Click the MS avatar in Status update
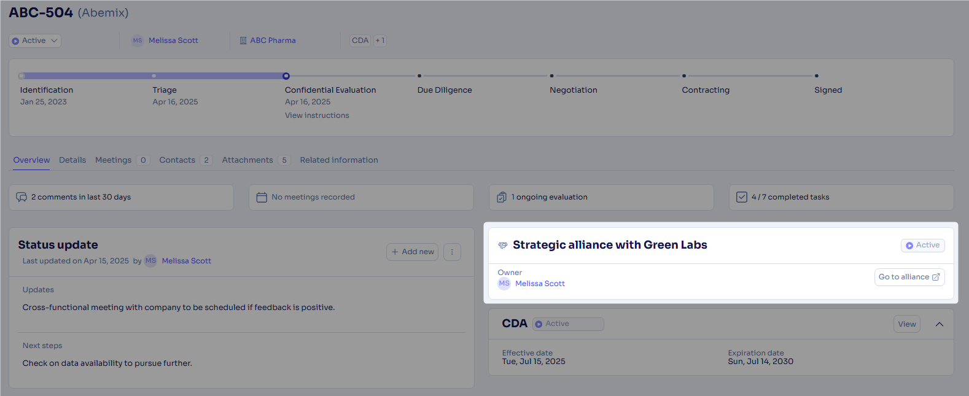Image resolution: width=969 pixels, height=396 pixels. [x=150, y=261]
